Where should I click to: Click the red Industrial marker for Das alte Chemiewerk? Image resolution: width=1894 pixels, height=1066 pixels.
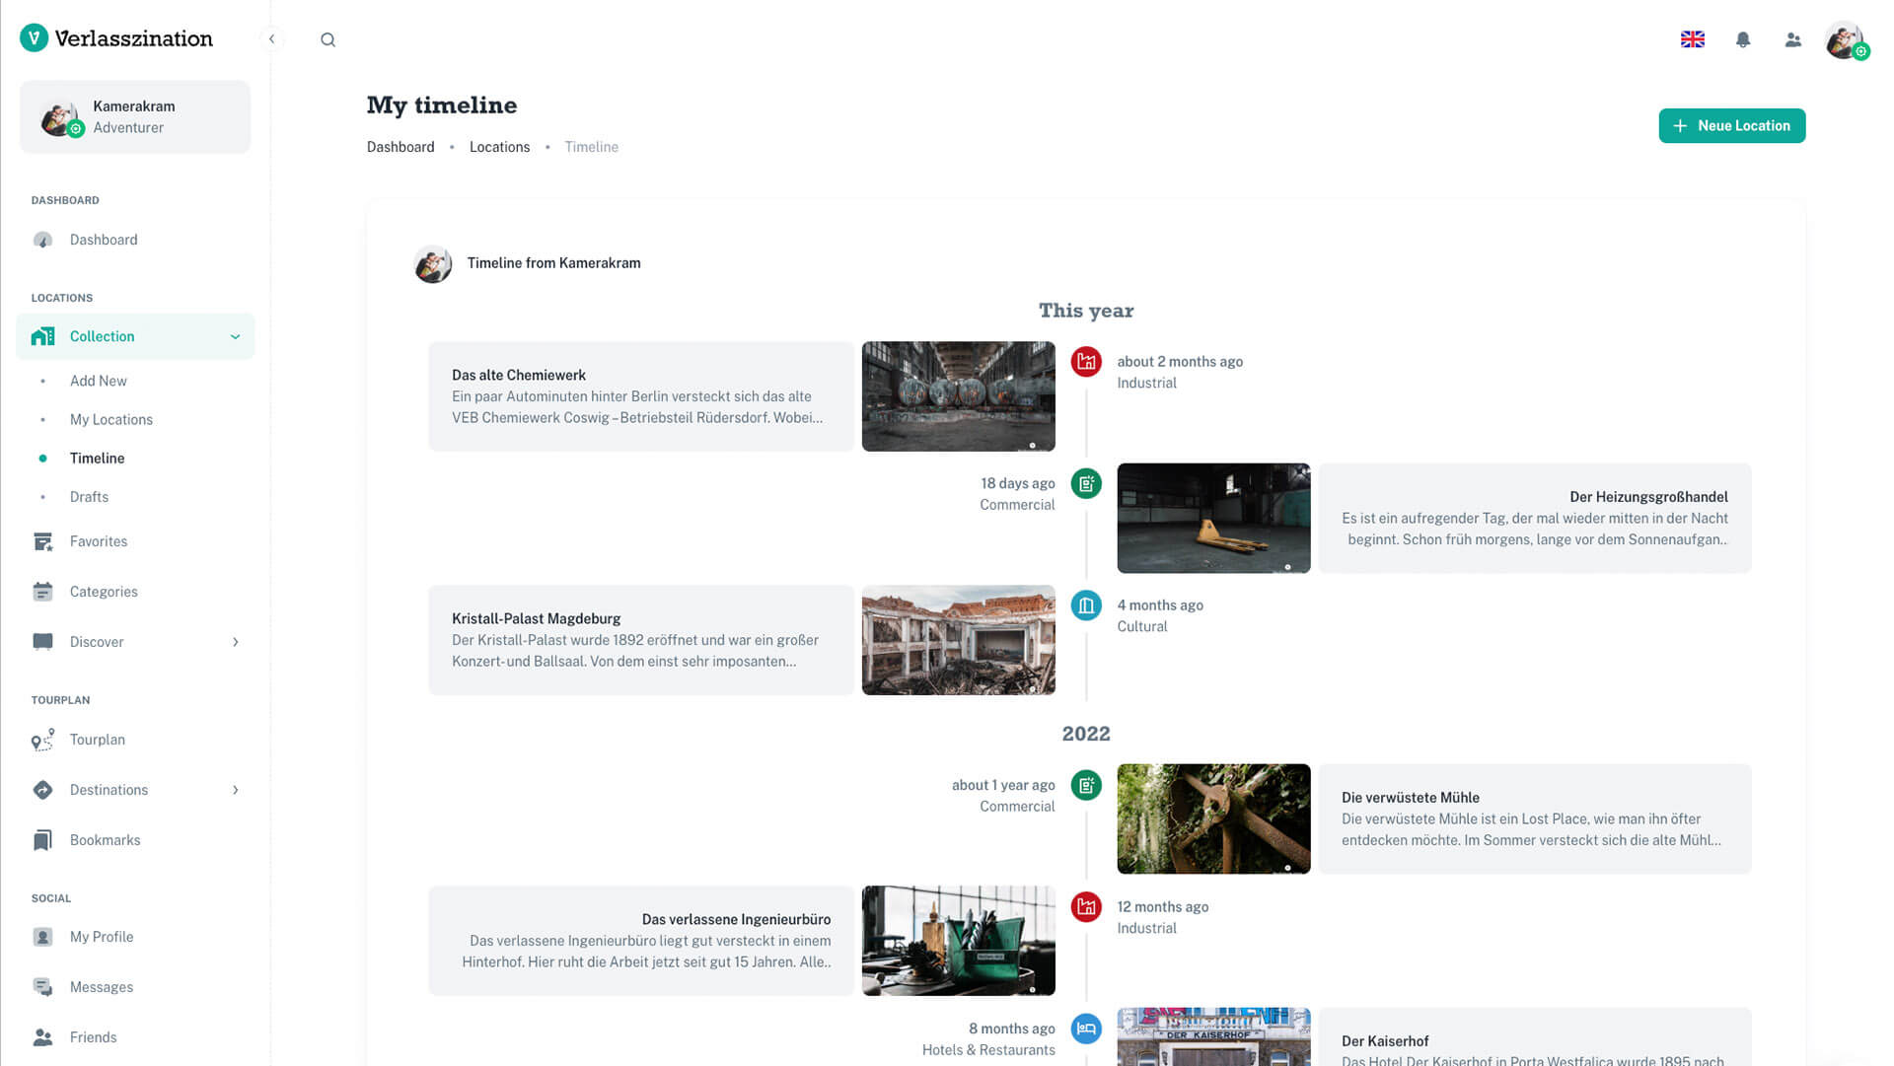[x=1086, y=362]
